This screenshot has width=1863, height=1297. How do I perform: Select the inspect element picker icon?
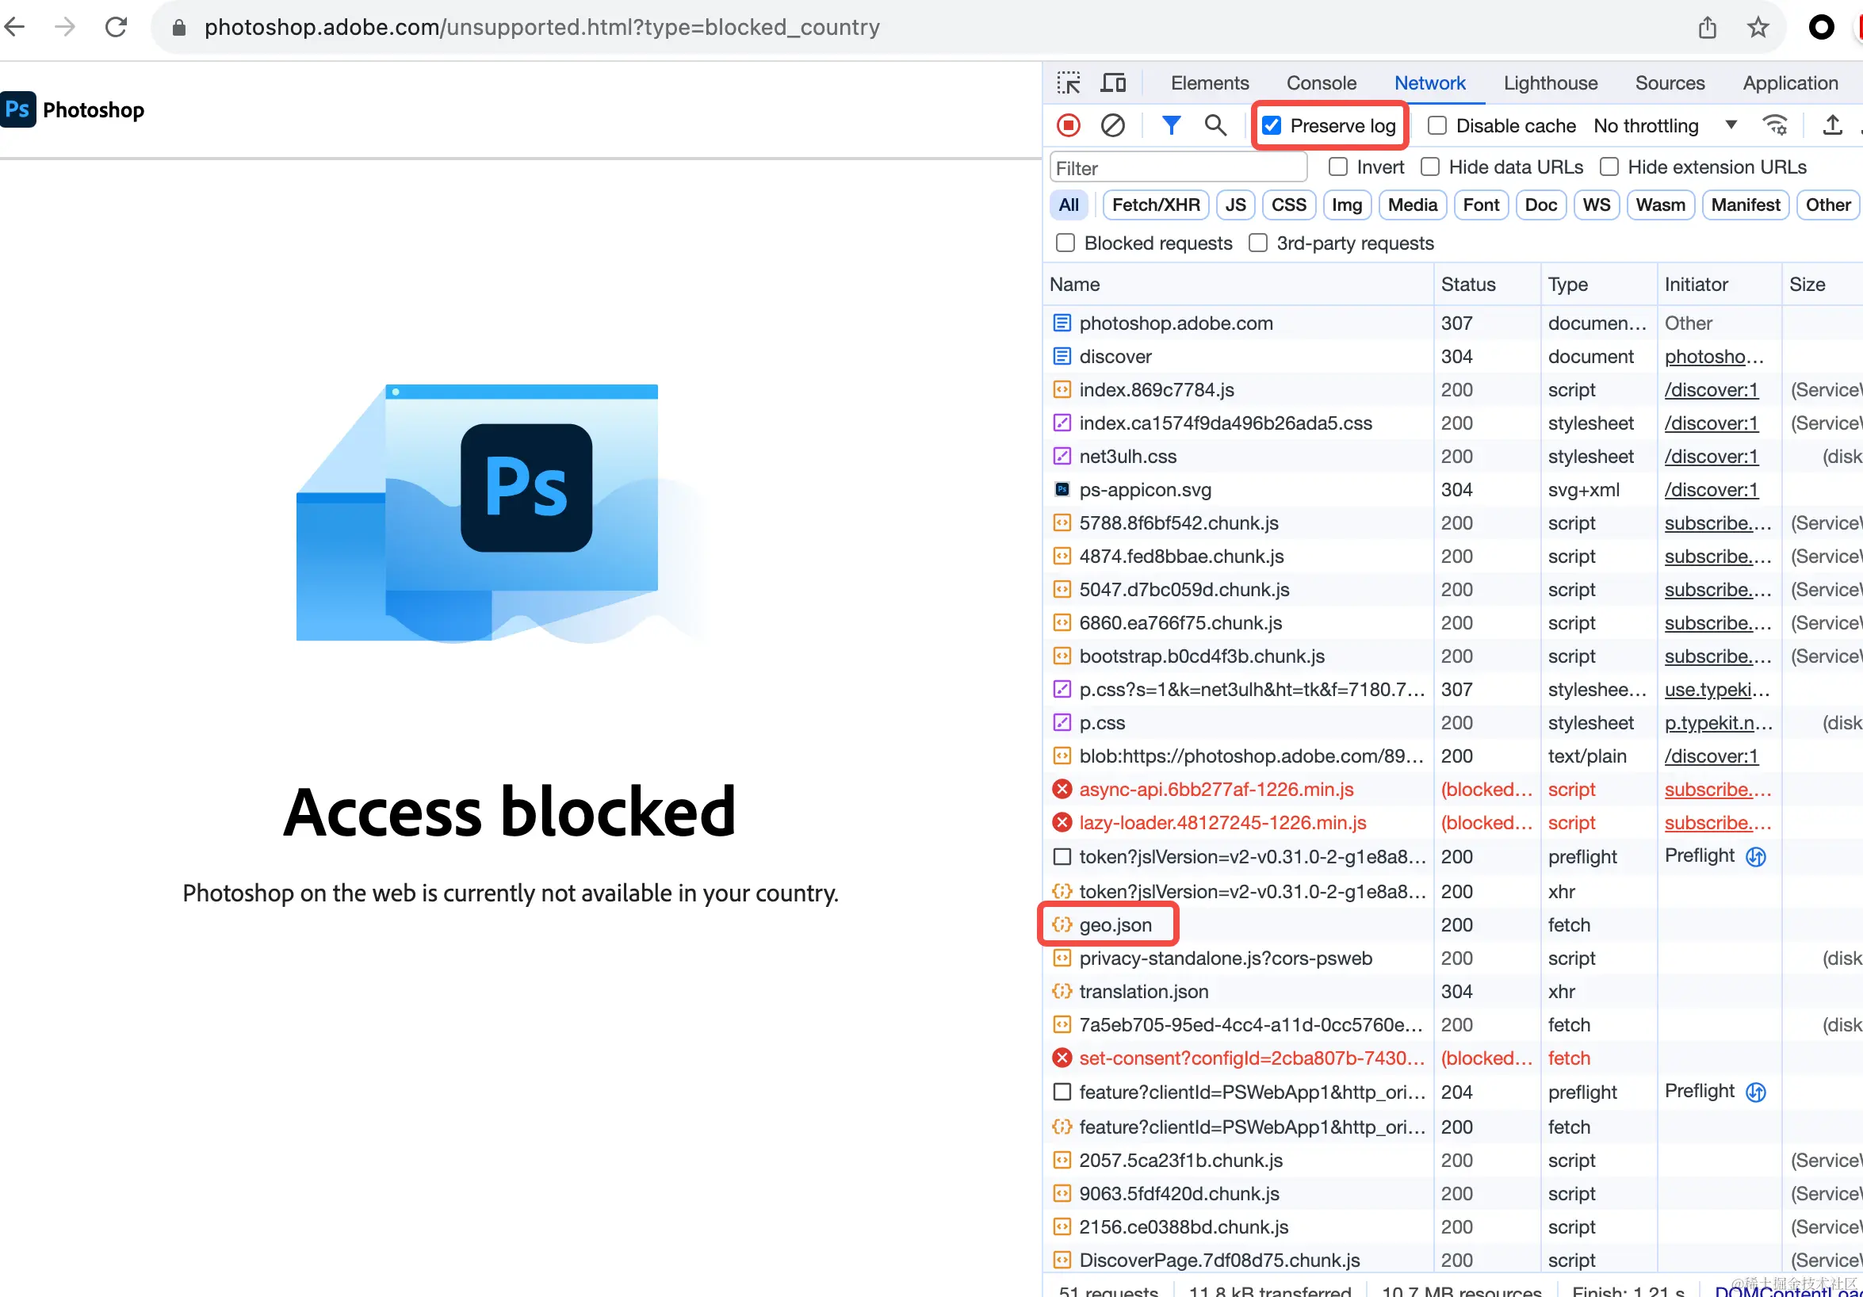(x=1068, y=82)
